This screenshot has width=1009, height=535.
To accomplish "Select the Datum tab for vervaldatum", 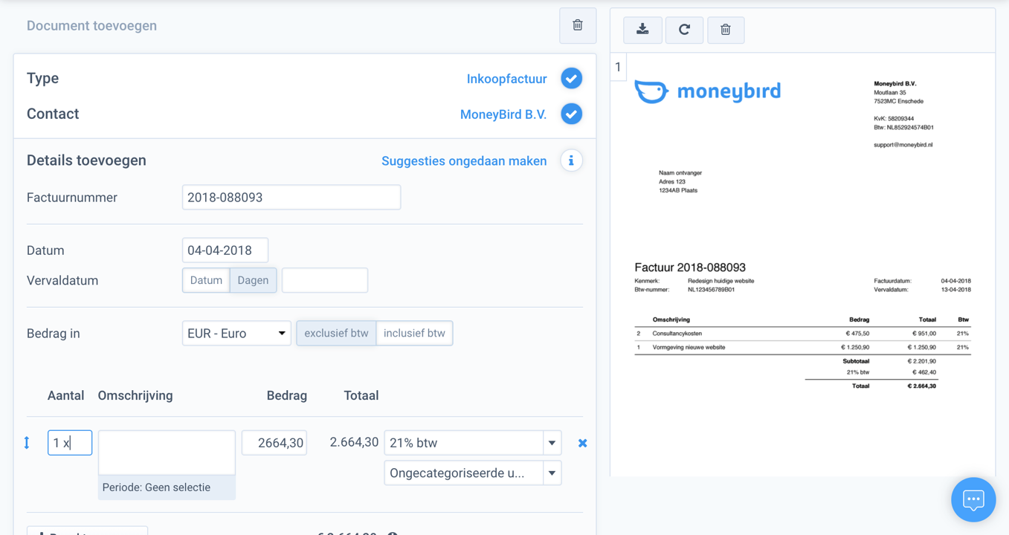I will [206, 280].
